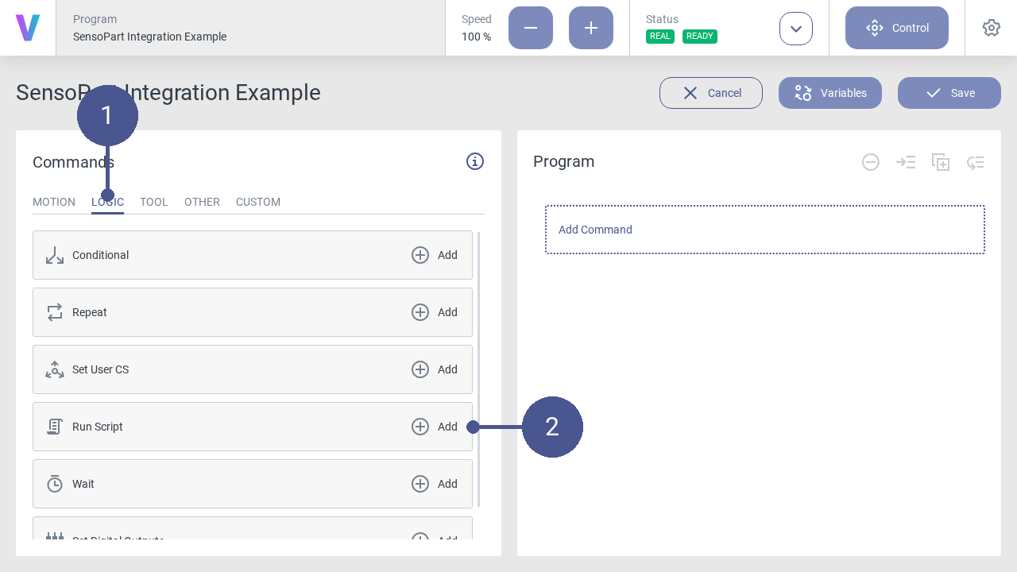Click the app logo in top-left
The height and width of the screenshot is (572, 1017).
click(x=28, y=28)
